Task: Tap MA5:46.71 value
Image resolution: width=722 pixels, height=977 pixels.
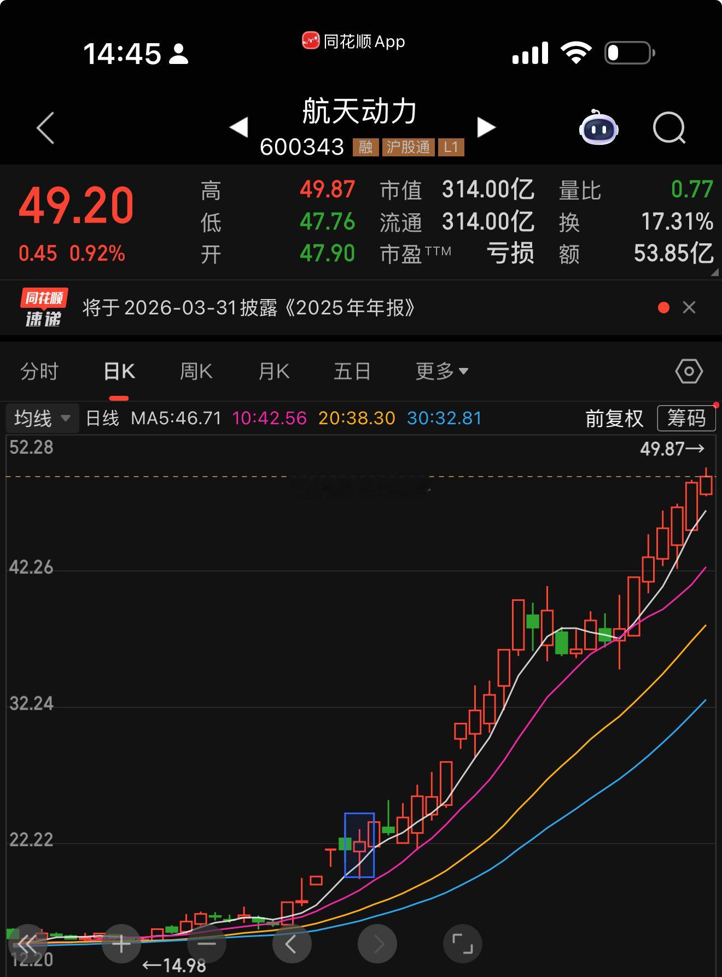Action: pyautogui.click(x=176, y=418)
